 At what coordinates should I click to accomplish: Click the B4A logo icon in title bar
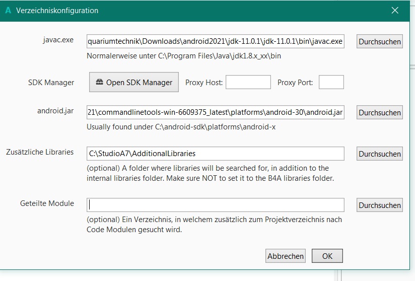point(8,10)
